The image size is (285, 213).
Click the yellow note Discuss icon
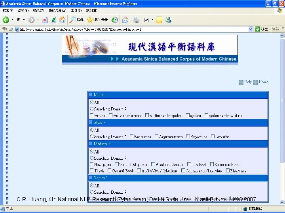[159, 20]
